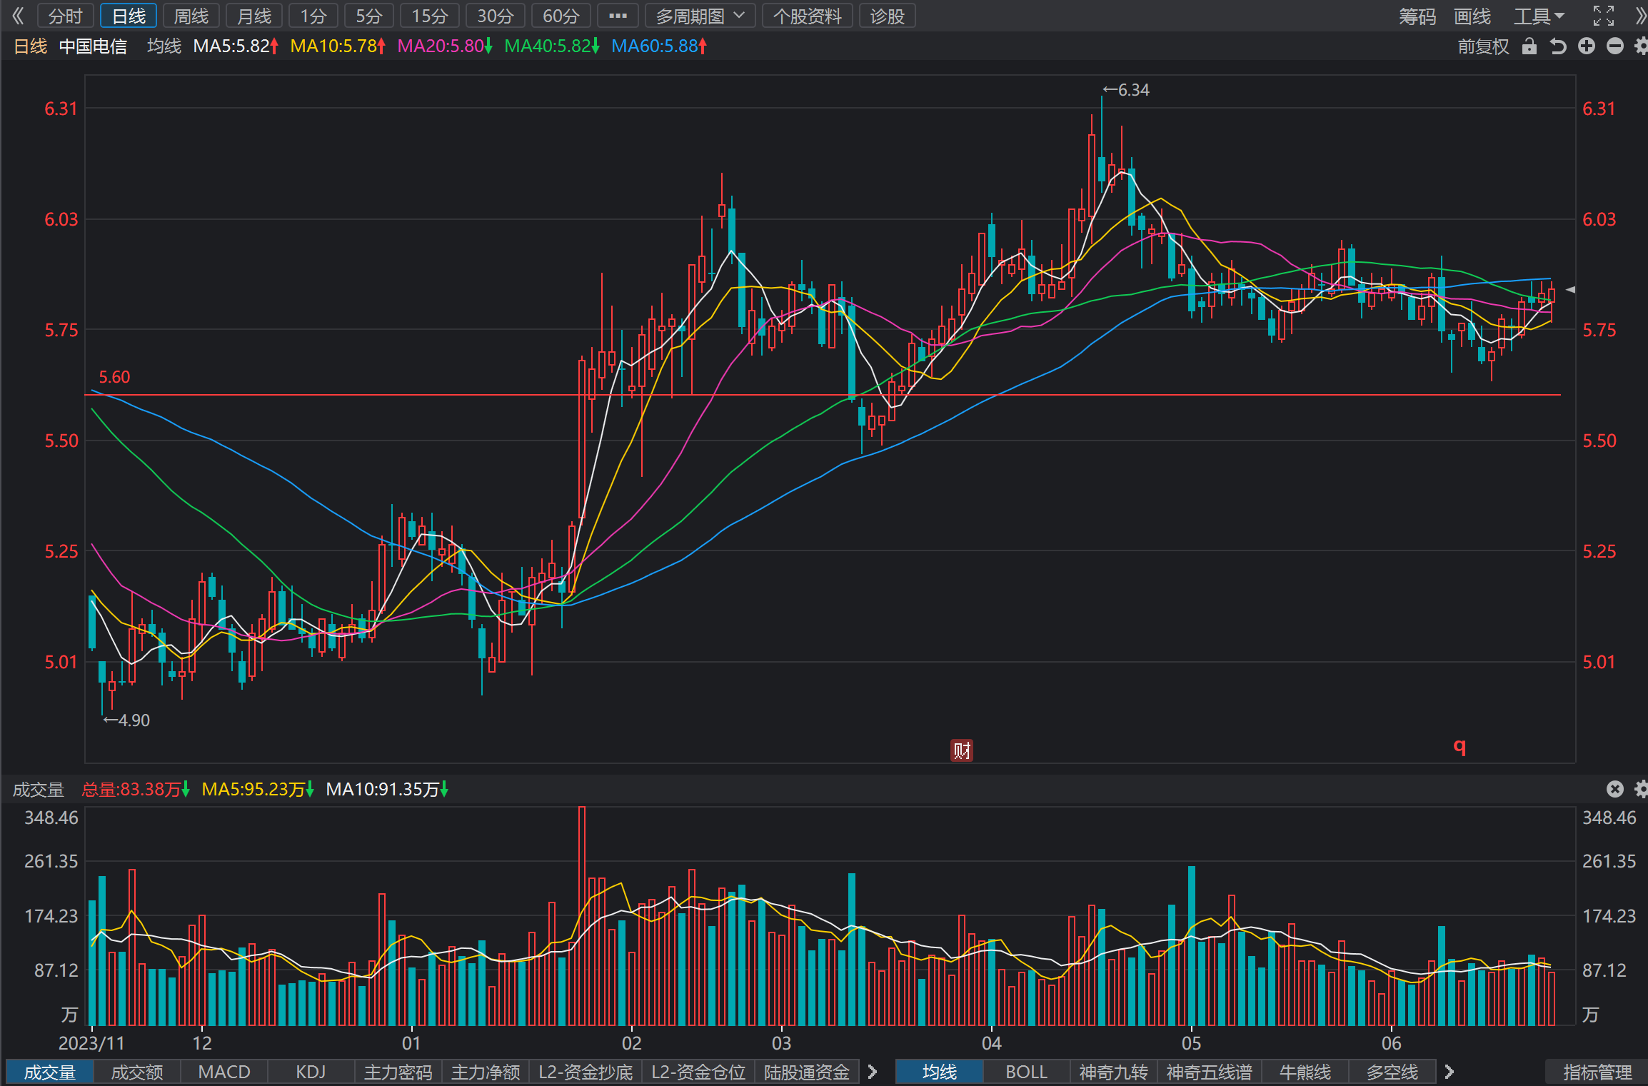Click the lock icon beside 前复权
Viewport: 1648px width, 1086px height.
point(1529,46)
